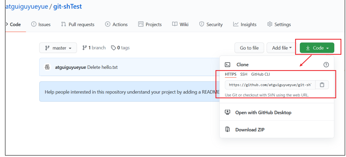Toggle the green Code dropdown button
The image size is (346, 157).
pyautogui.click(x=317, y=48)
